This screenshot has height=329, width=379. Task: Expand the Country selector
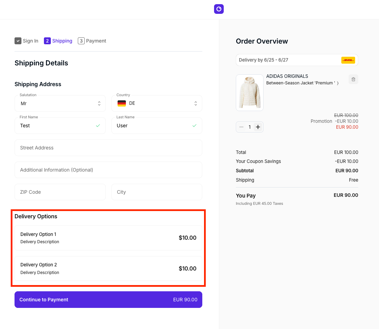[x=157, y=103]
